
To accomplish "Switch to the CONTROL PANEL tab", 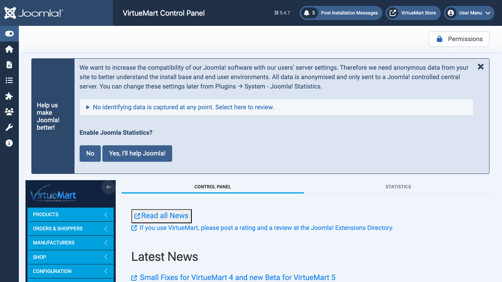I will 213,187.
